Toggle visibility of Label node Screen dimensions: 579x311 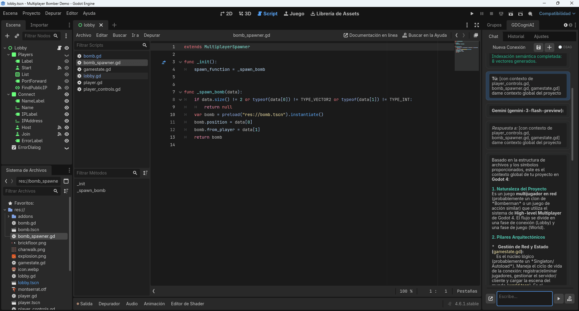point(67,61)
